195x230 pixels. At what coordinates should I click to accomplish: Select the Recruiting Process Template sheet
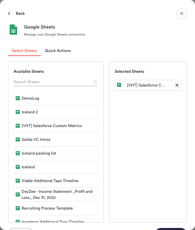coord(56,208)
